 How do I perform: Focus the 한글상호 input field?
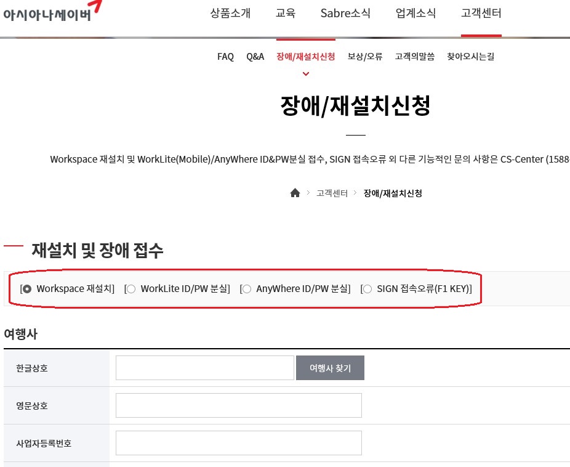tap(204, 368)
